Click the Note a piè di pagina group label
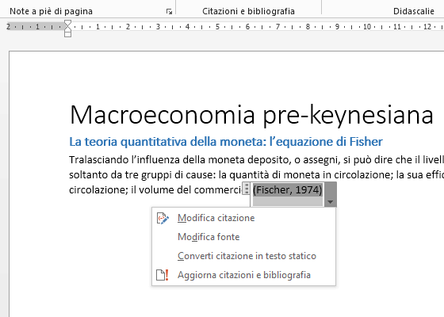The image size is (444, 317). (51, 11)
